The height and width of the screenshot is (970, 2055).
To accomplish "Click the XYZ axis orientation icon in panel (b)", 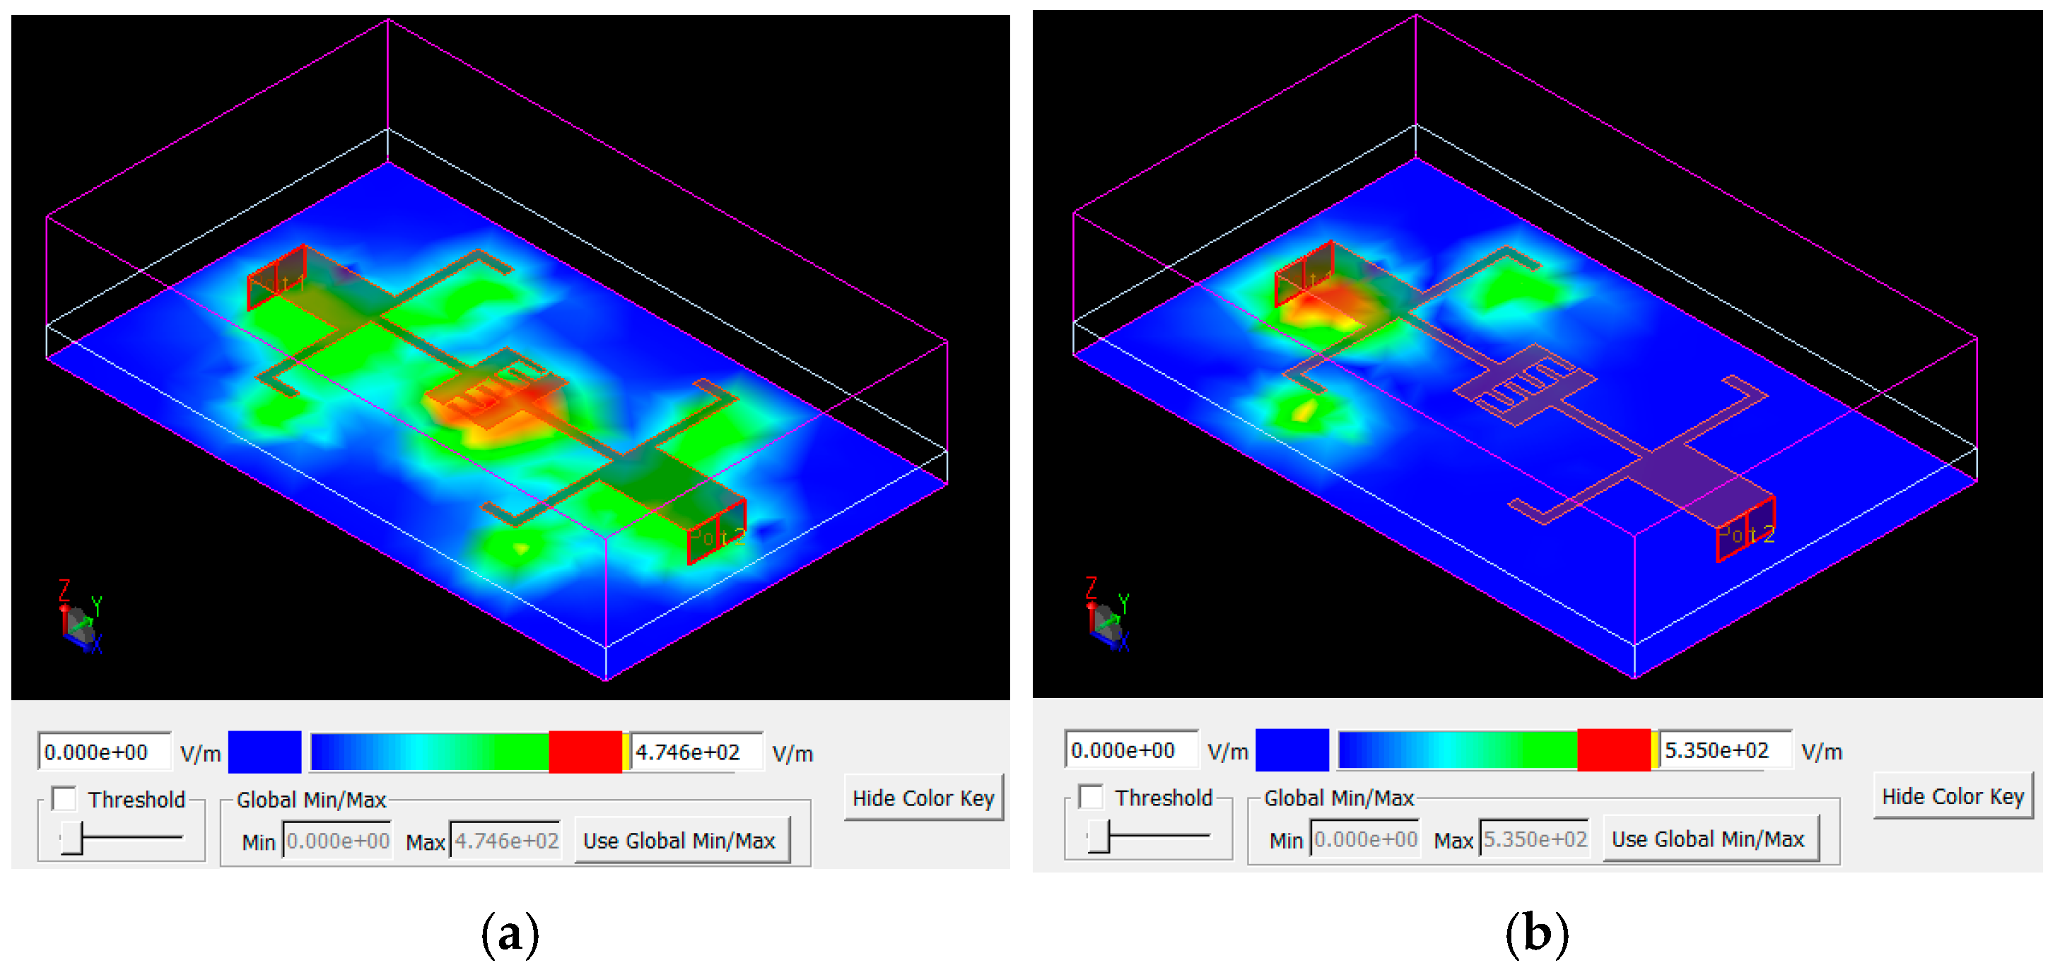I will tap(1107, 615).
